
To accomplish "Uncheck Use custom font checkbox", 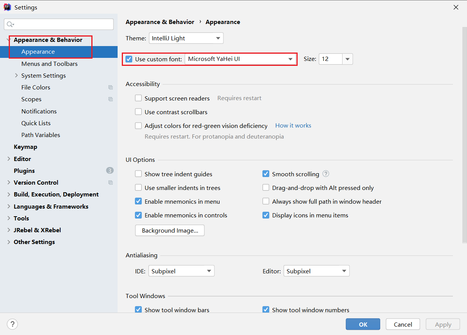I will [x=129, y=59].
